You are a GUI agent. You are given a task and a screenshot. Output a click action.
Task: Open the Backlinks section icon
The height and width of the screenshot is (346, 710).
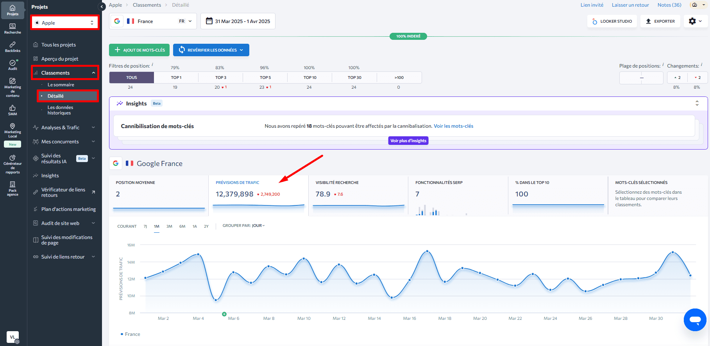click(x=13, y=47)
